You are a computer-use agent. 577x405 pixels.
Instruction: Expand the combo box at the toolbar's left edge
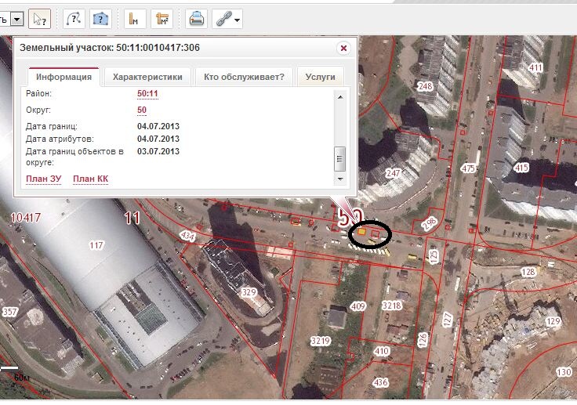pyautogui.click(x=16, y=18)
